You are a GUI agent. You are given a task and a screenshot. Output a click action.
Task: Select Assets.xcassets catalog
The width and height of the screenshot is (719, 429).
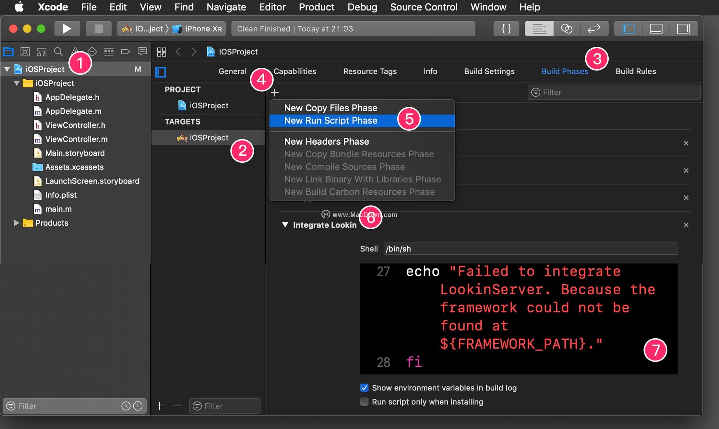click(x=74, y=167)
